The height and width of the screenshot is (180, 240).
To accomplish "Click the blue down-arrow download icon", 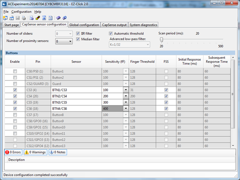I will click(x=44, y=18).
